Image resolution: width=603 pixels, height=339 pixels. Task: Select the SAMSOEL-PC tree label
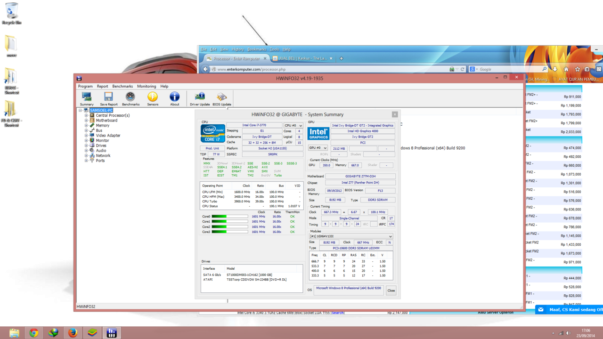click(101, 110)
